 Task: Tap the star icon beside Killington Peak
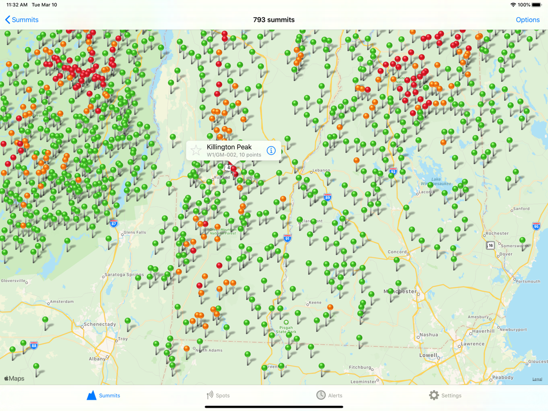196,150
